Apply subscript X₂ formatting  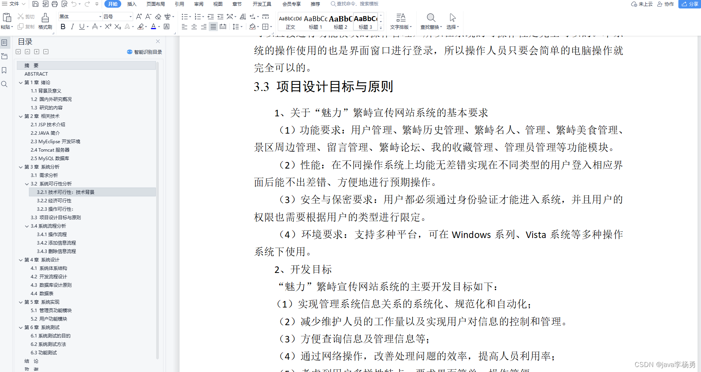[x=118, y=26]
